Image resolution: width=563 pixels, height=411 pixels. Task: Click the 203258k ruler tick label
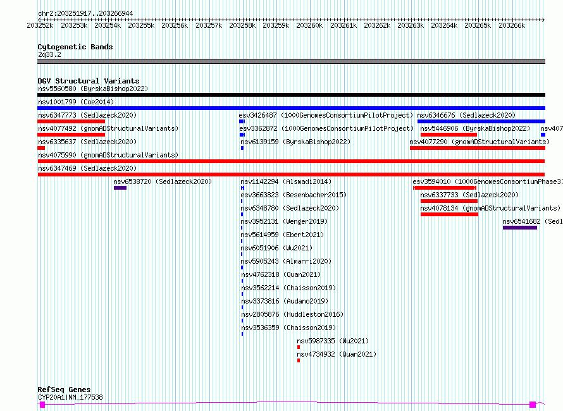click(x=242, y=25)
